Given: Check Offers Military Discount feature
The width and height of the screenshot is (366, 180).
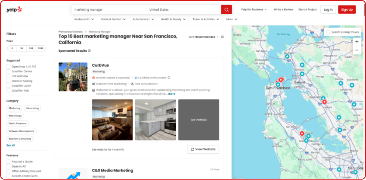Looking at the screenshot, I should (x=9, y=171).
